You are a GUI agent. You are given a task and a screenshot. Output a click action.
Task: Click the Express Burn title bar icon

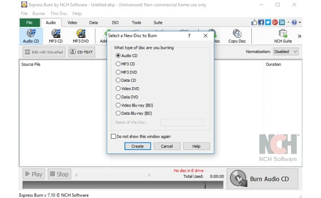(x=24, y=4)
